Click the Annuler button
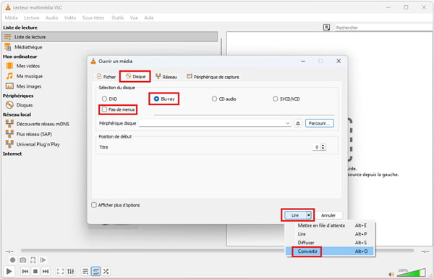 (x=328, y=215)
